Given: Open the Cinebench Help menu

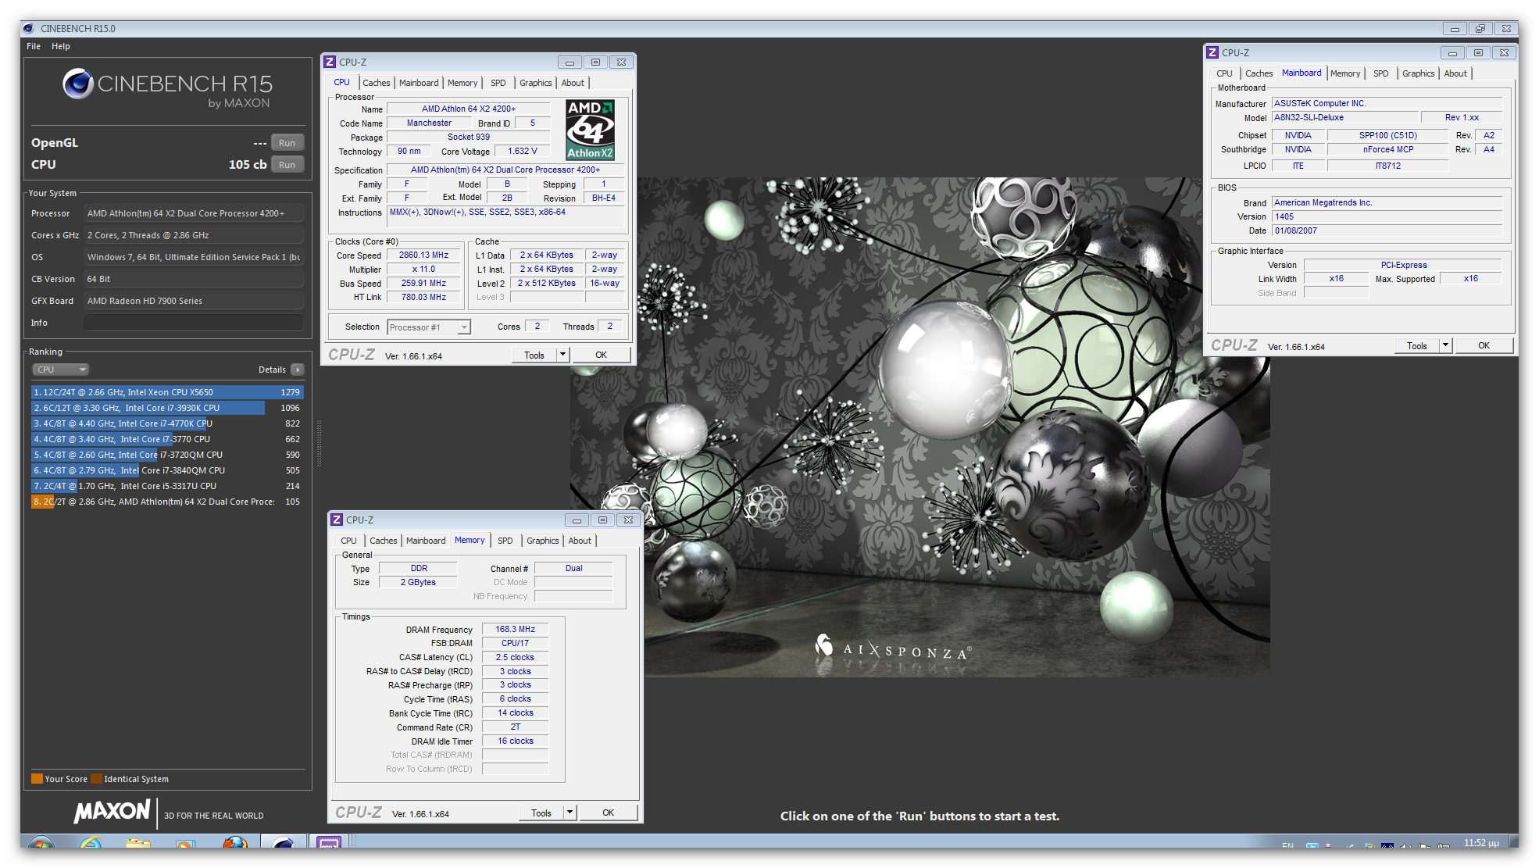Looking at the screenshot, I should tap(61, 46).
